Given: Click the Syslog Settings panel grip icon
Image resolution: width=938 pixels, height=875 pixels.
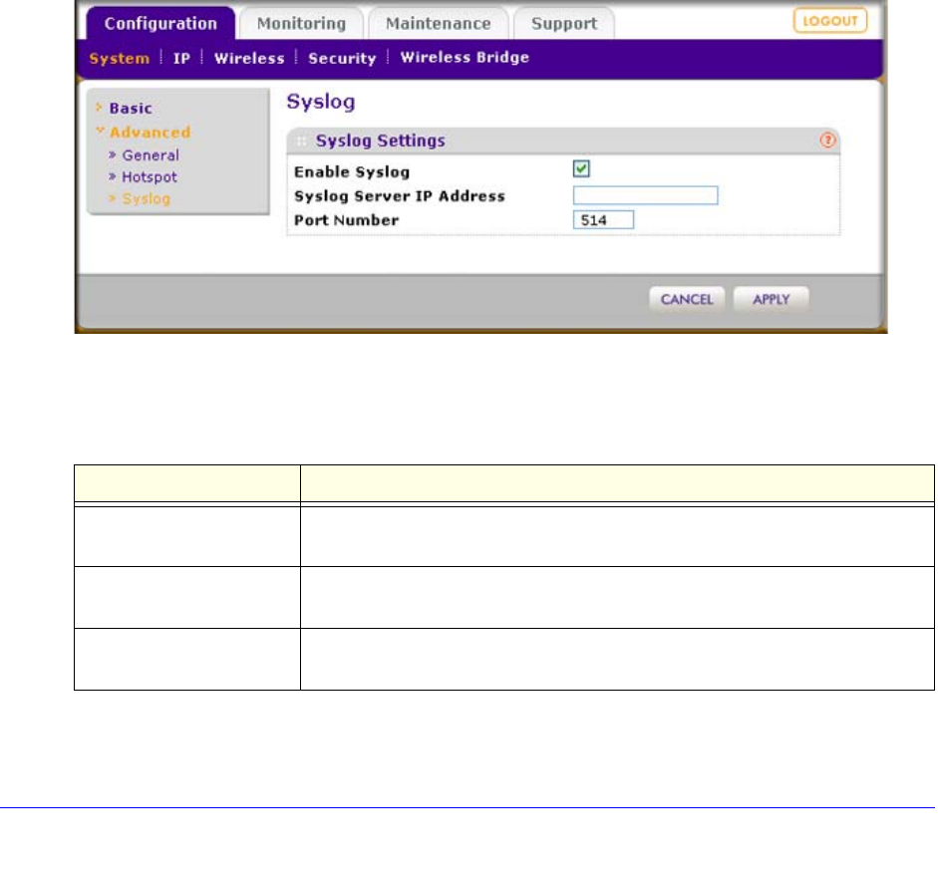Looking at the screenshot, I should (301, 142).
